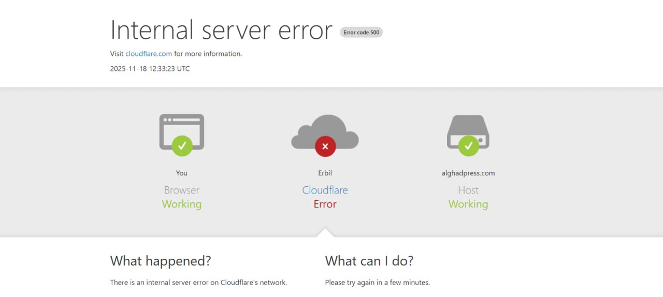This screenshot has width=663, height=297.
Task: Click the Error code 500 badge
Action: pyautogui.click(x=361, y=32)
